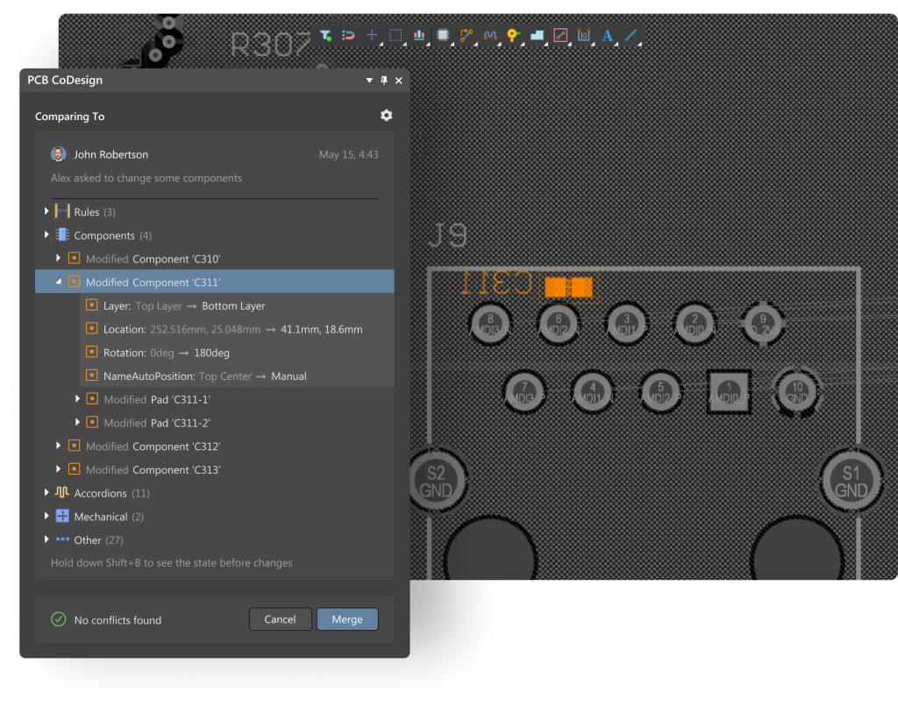Click the selection filter icon in toolbar

coord(325,36)
